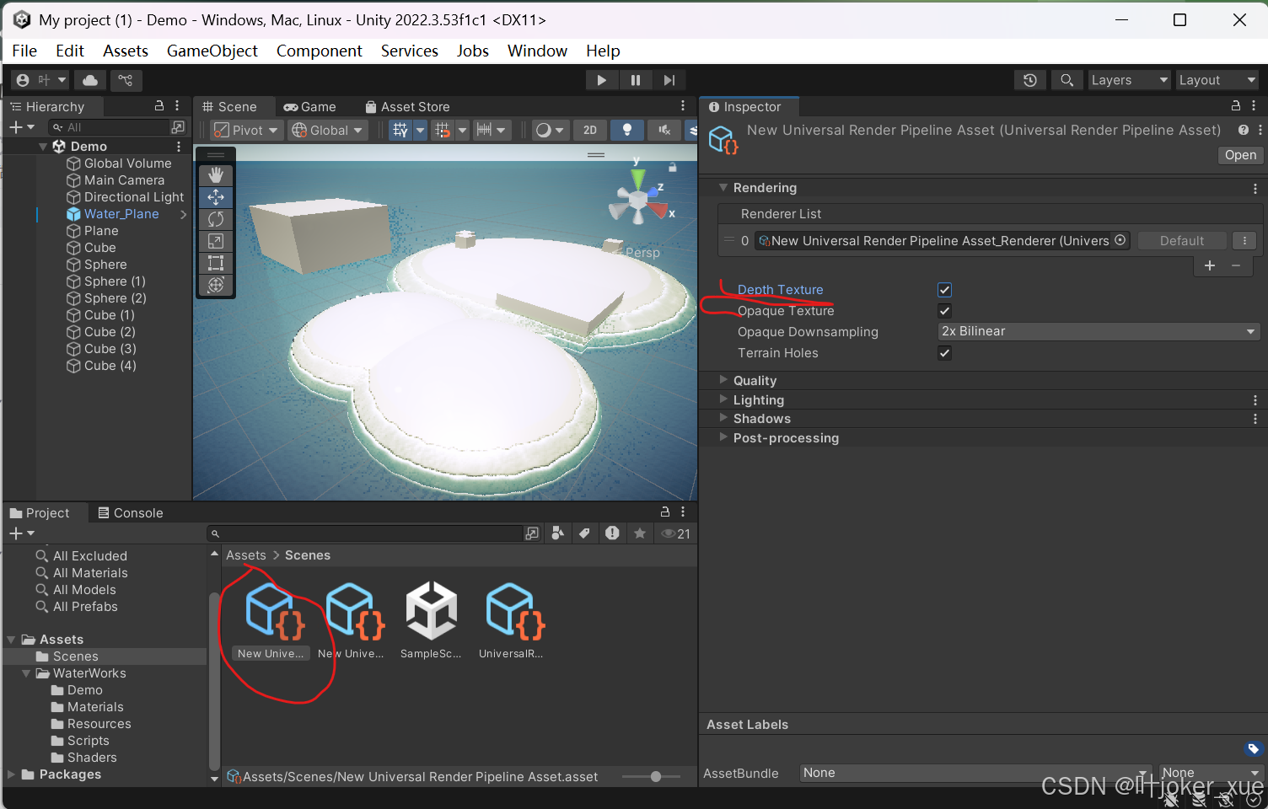Image resolution: width=1268 pixels, height=809 pixels.
Task: Select the Move tool in Scene toolbar
Action: pos(216,197)
